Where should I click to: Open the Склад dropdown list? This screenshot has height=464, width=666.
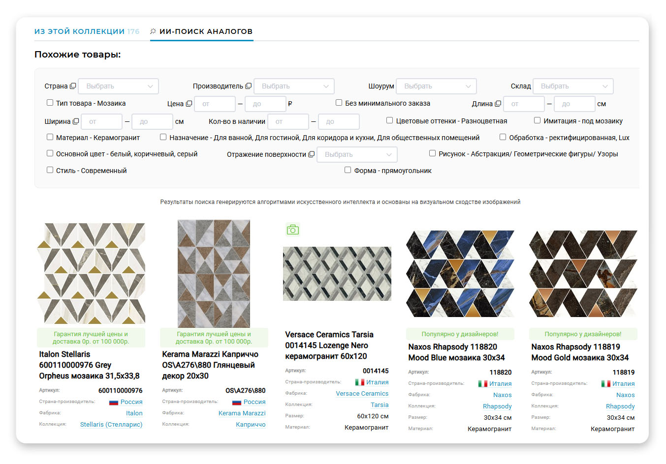click(x=573, y=86)
